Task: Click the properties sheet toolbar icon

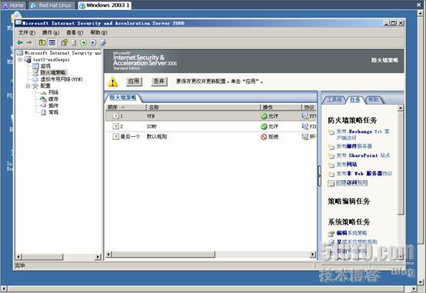Action: pyautogui.click(x=74, y=42)
